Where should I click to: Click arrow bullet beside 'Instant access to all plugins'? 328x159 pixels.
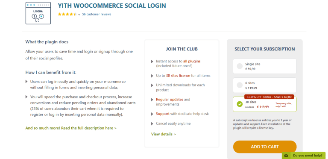tap(152, 62)
